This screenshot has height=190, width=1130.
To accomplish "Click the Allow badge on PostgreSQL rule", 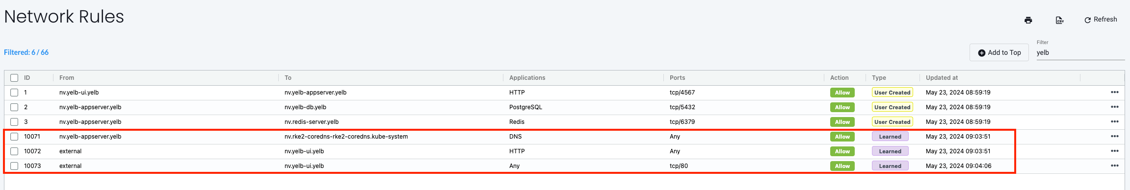I will [842, 107].
